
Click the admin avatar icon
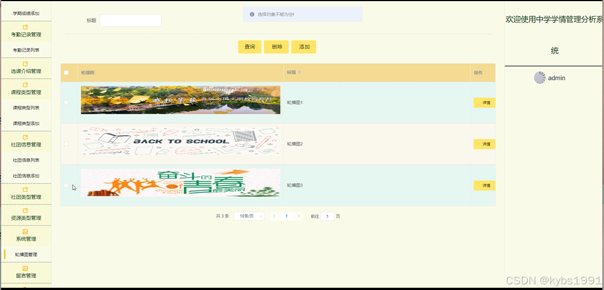pyautogui.click(x=540, y=78)
